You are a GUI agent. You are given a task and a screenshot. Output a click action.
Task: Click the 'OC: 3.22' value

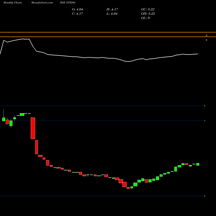(148, 10)
